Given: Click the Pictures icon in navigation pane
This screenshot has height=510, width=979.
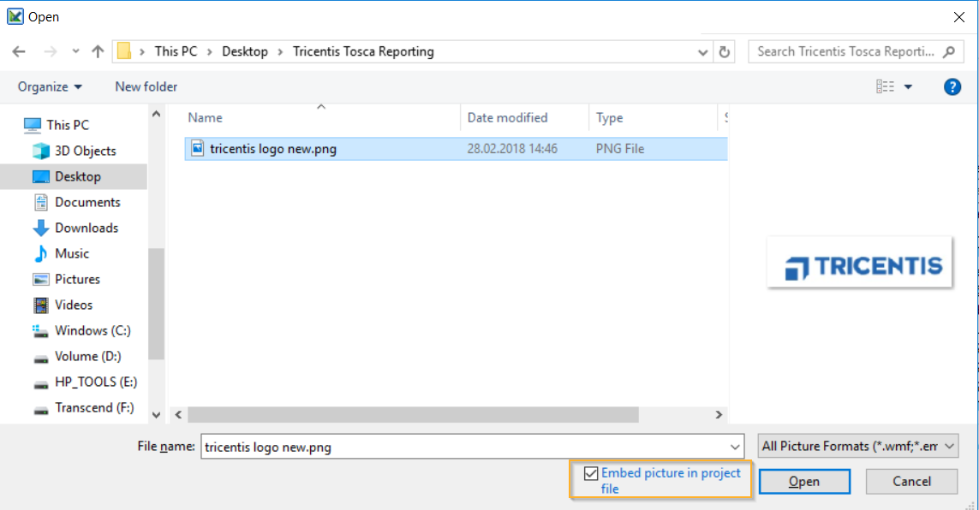Looking at the screenshot, I should (40, 279).
